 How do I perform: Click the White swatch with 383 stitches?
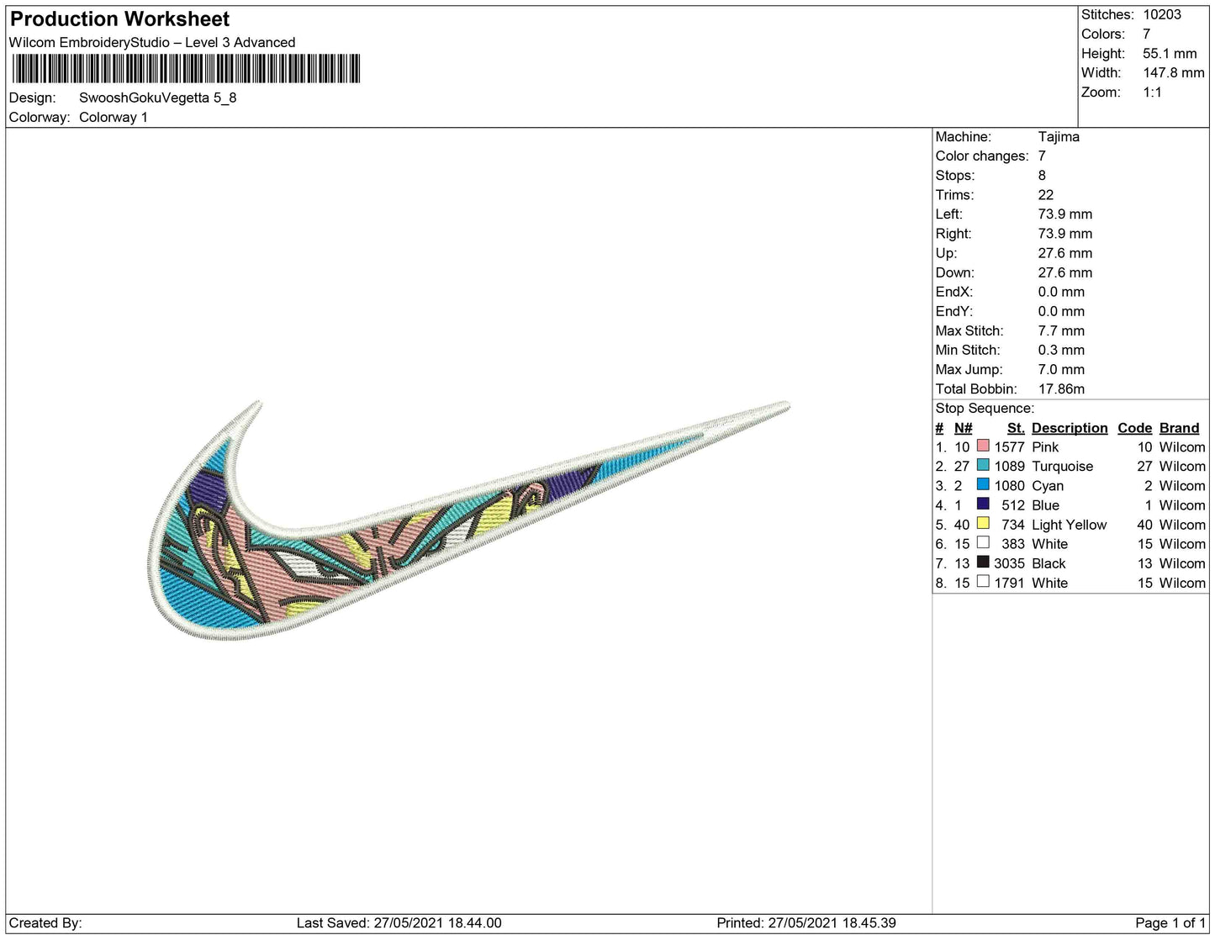click(x=983, y=543)
